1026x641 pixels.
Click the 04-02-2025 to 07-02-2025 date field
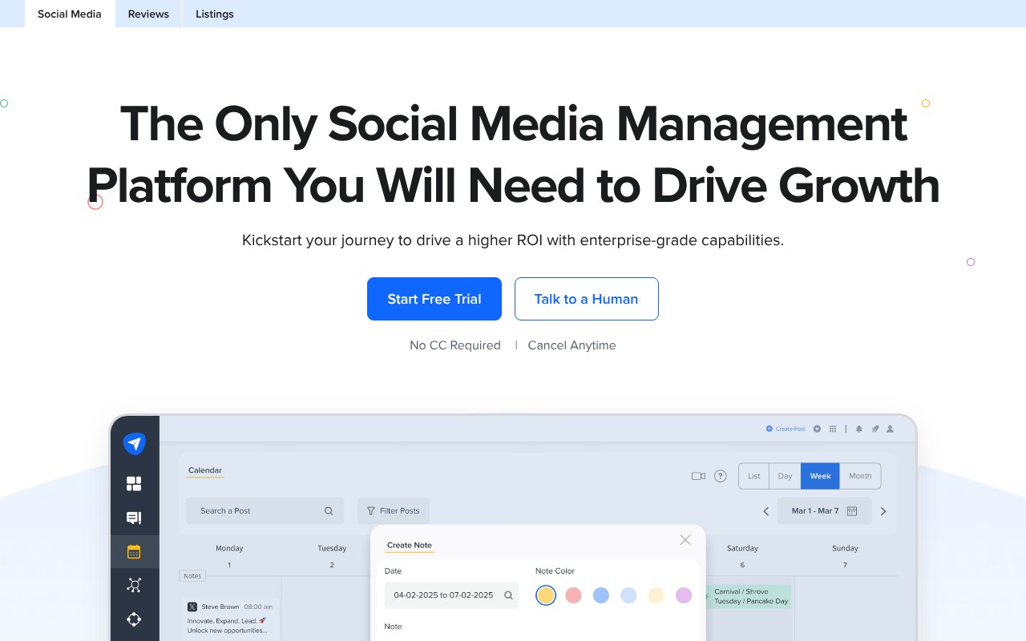click(451, 595)
